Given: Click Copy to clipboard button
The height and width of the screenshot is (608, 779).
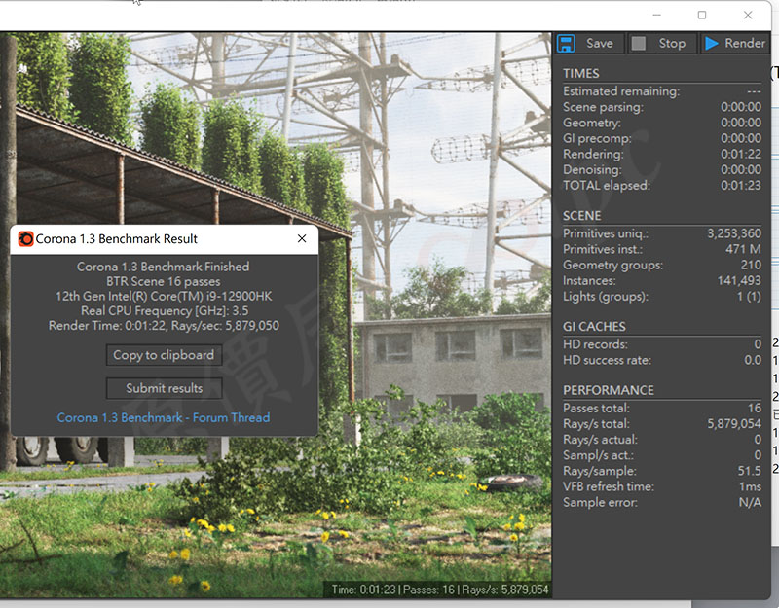Looking at the screenshot, I should (164, 355).
